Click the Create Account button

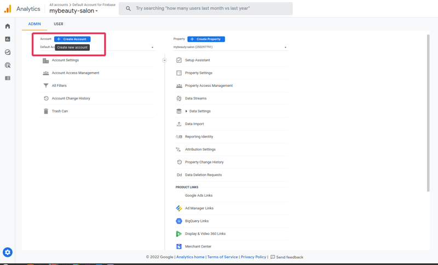pos(72,39)
